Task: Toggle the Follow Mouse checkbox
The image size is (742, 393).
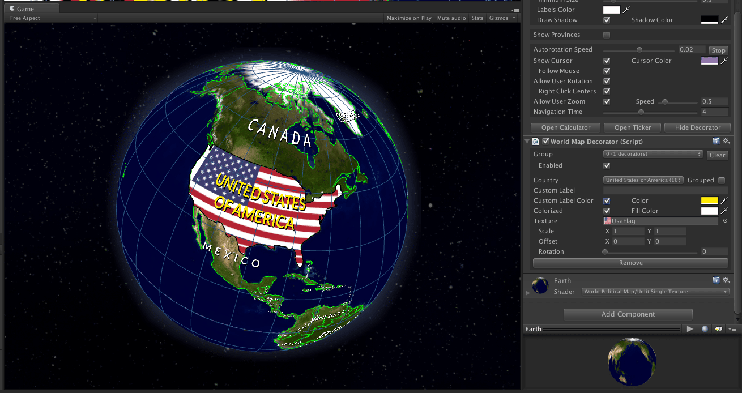Action: point(607,71)
